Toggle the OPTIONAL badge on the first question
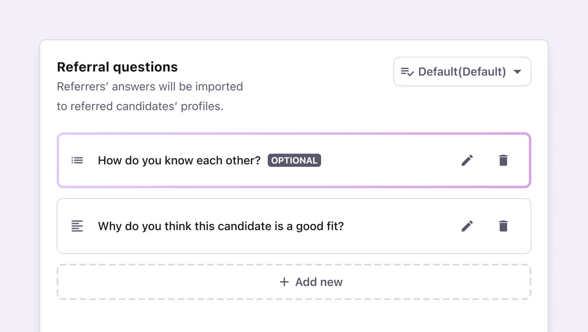 (294, 160)
